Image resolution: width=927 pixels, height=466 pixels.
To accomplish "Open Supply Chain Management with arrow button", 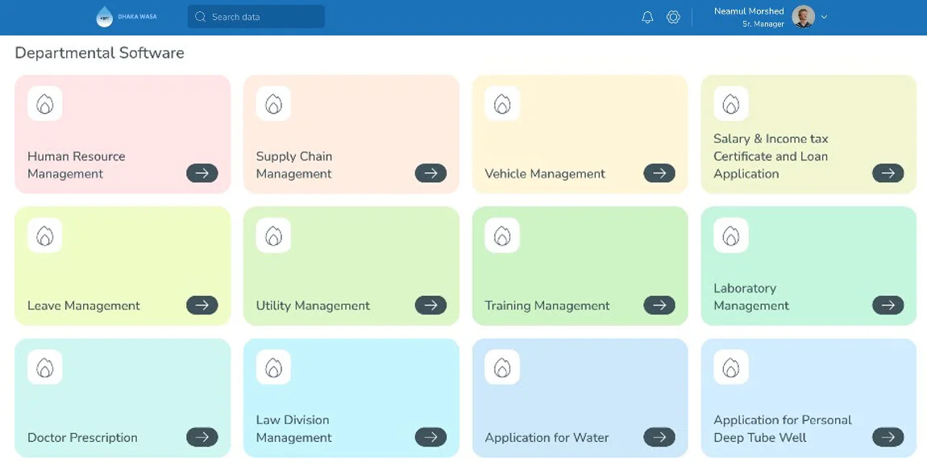I will pos(430,173).
